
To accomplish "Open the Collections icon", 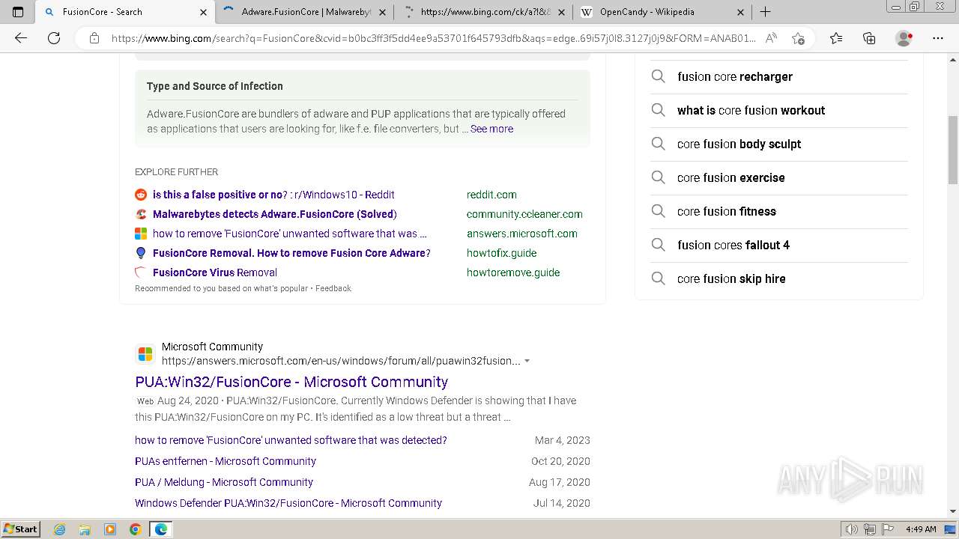I will click(869, 38).
